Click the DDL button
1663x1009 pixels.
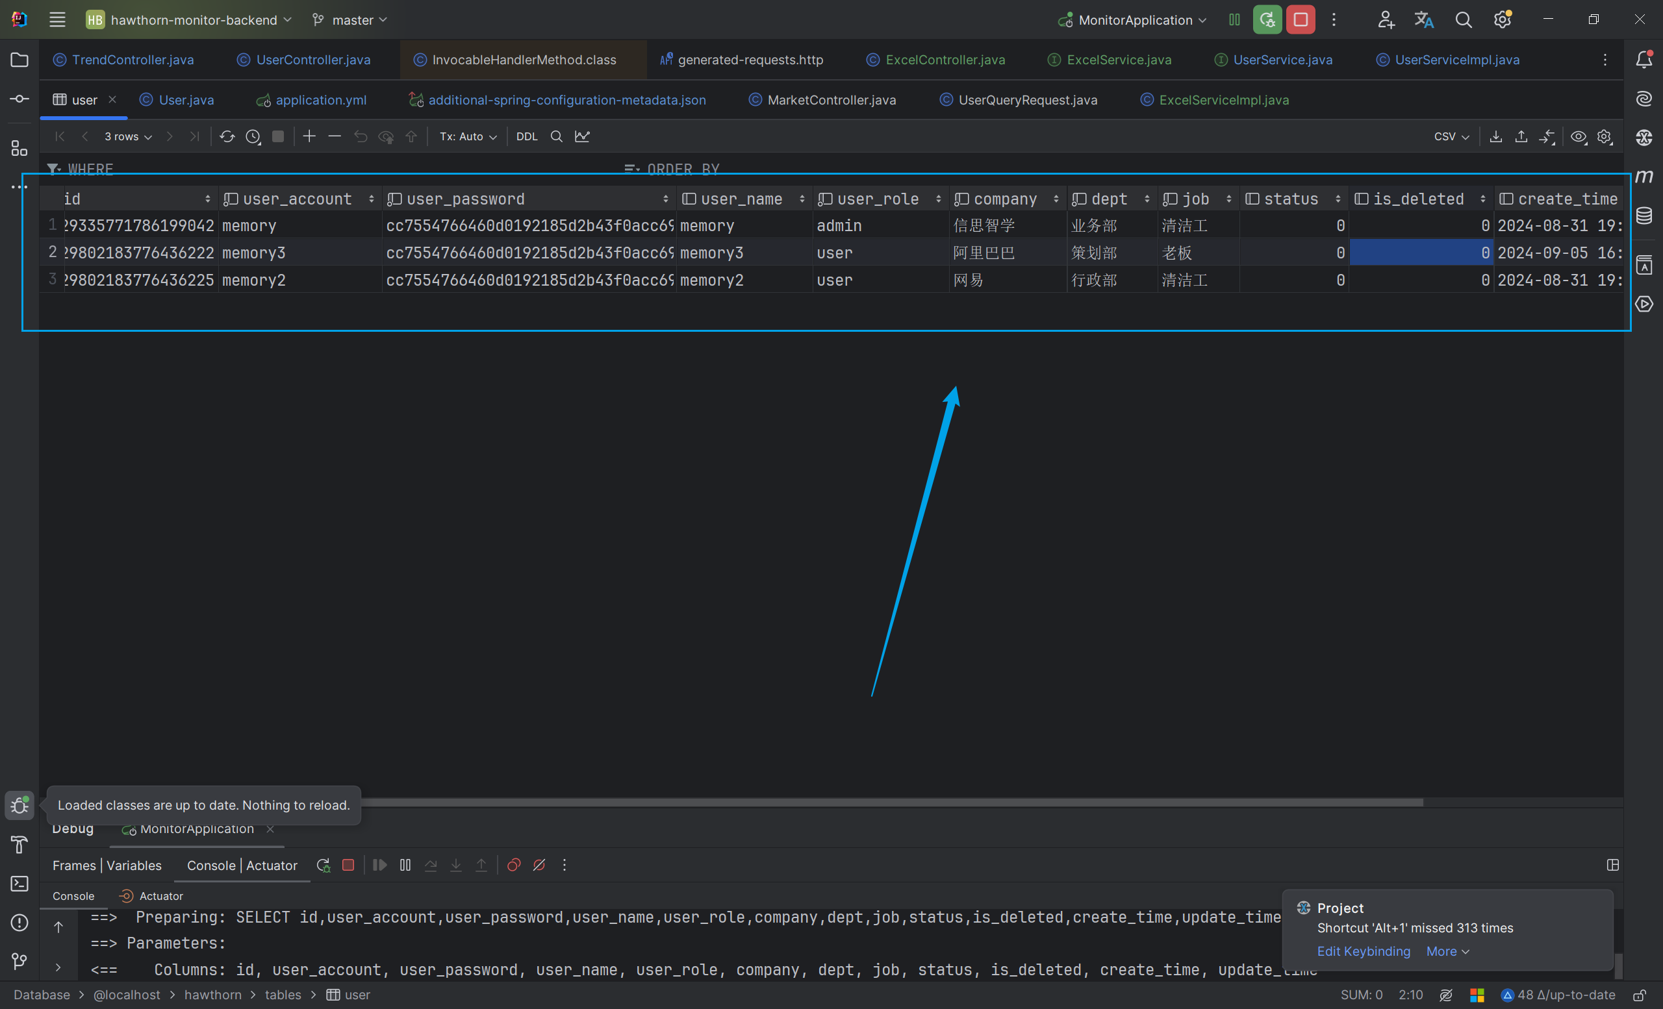tap(527, 136)
